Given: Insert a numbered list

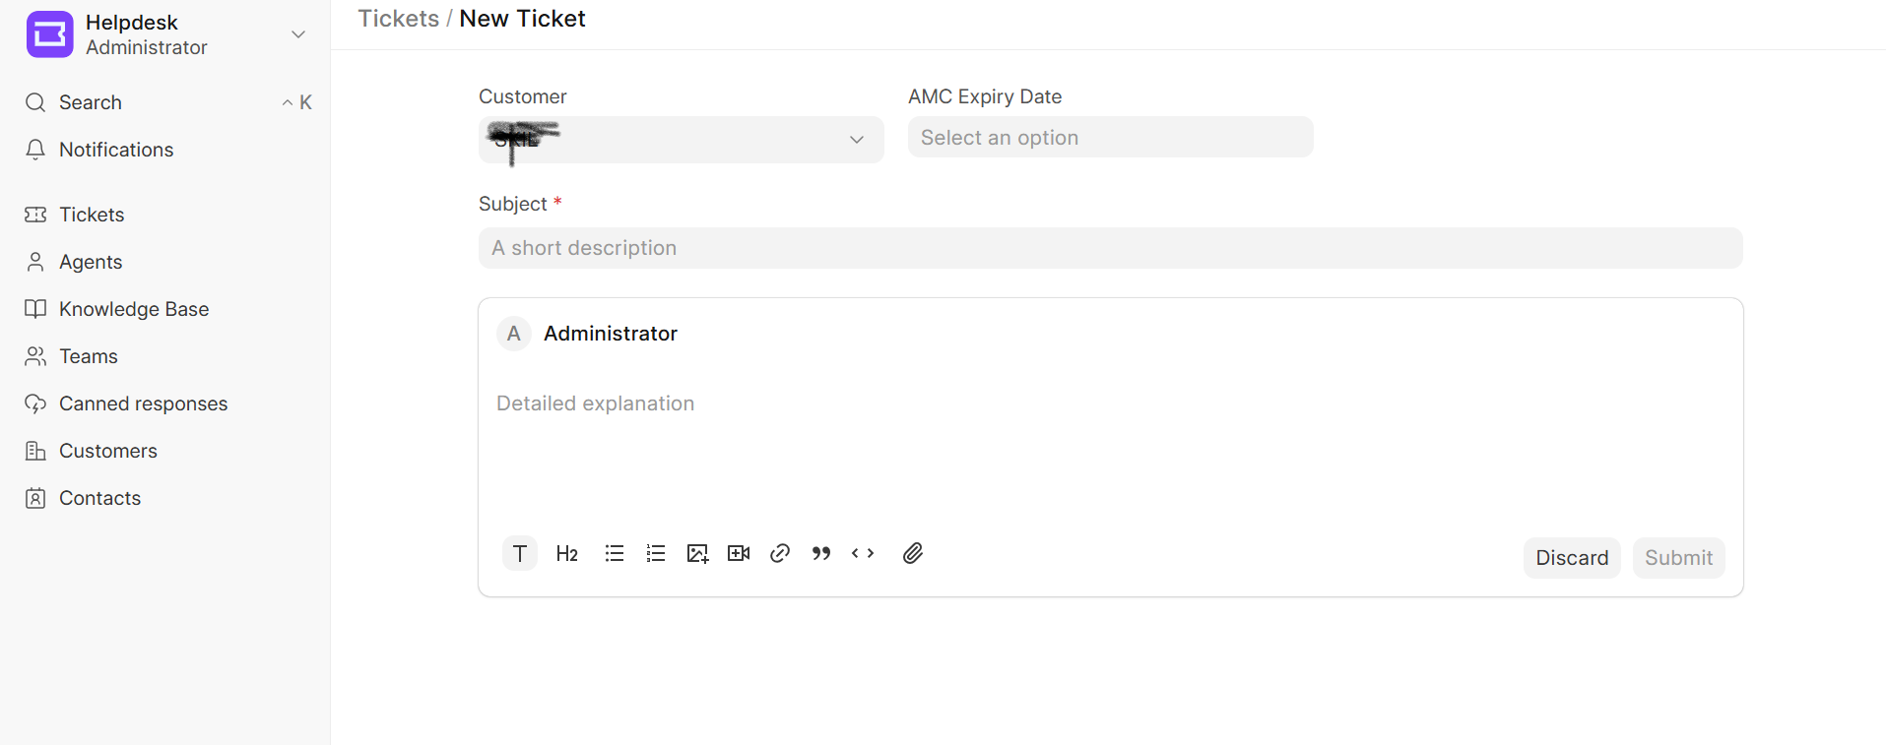Looking at the screenshot, I should click(x=656, y=553).
